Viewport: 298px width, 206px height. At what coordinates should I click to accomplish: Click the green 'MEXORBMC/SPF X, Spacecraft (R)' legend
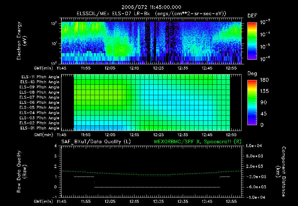[x=198, y=142]
